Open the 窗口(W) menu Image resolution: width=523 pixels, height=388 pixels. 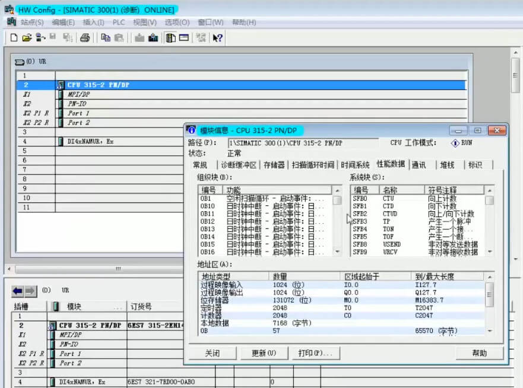[211, 23]
